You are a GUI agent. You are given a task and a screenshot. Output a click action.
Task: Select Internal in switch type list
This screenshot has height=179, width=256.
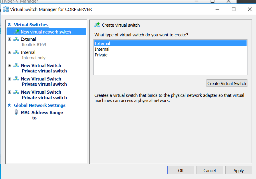pyautogui.click(x=102, y=49)
